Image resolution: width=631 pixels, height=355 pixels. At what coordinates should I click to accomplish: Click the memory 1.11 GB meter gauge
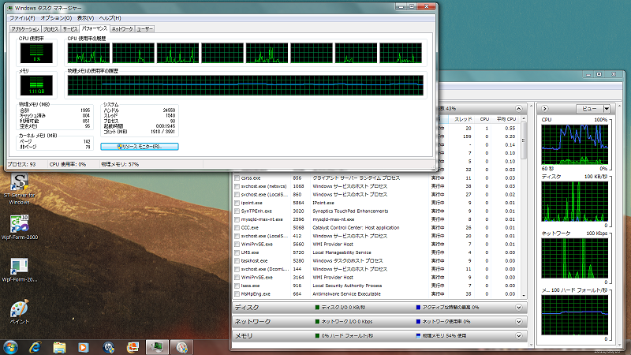[36, 85]
